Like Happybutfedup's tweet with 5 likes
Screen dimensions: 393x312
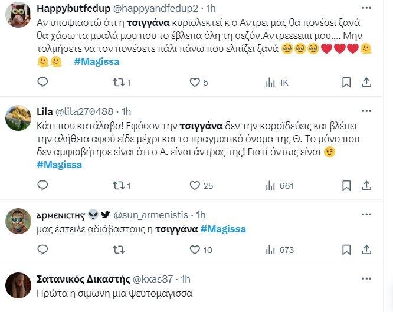pos(194,82)
